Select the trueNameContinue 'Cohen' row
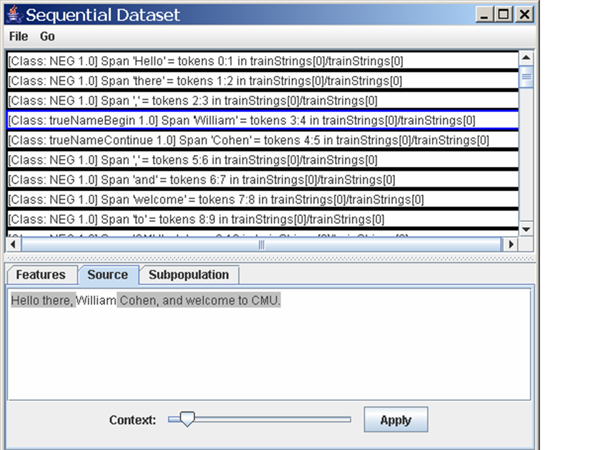This screenshot has height=450, width=600. click(262, 140)
